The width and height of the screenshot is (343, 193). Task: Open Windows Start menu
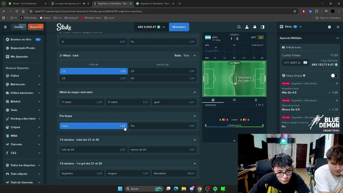tap(120, 189)
